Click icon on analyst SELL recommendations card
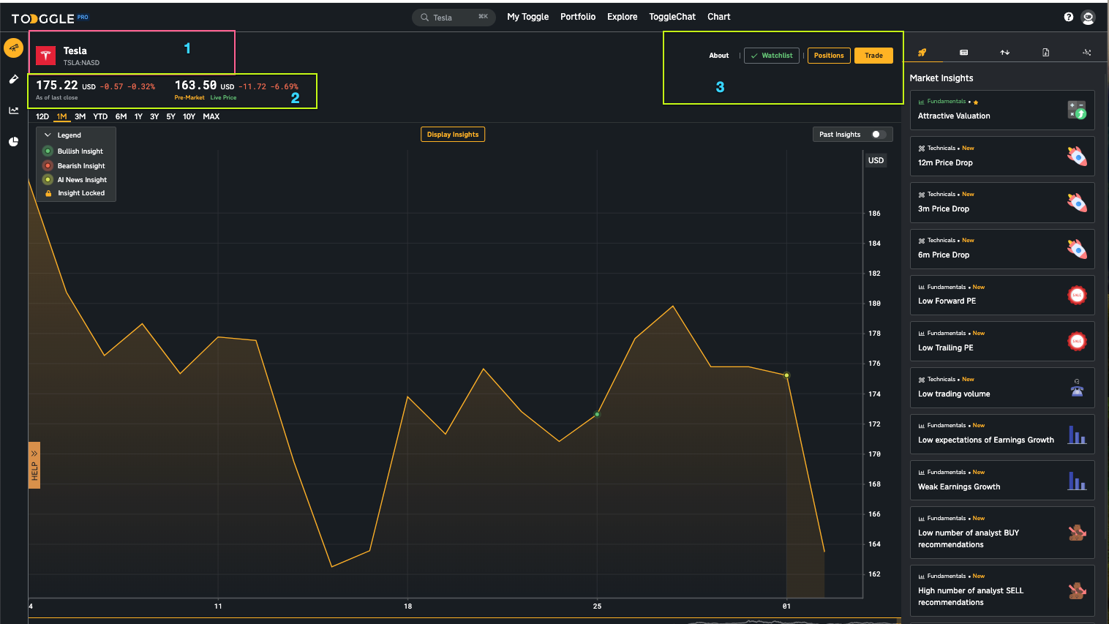 [x=1077, y=590]
